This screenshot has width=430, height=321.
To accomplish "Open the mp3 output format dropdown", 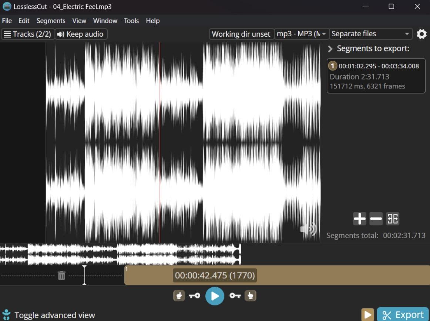I will 301,34.
